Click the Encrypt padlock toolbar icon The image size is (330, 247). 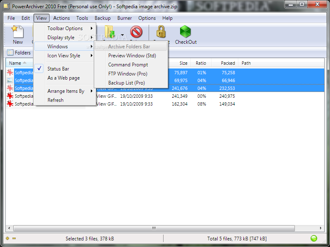coord(161,31)
